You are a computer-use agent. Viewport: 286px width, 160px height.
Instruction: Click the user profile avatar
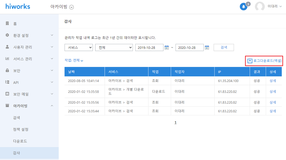click(260, 6)
